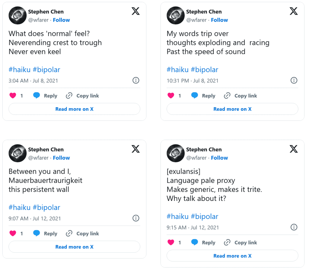The image size is (309, 269).
Task: Click the X logo on the 'normal feel' tweet
Action: [136, 11]
